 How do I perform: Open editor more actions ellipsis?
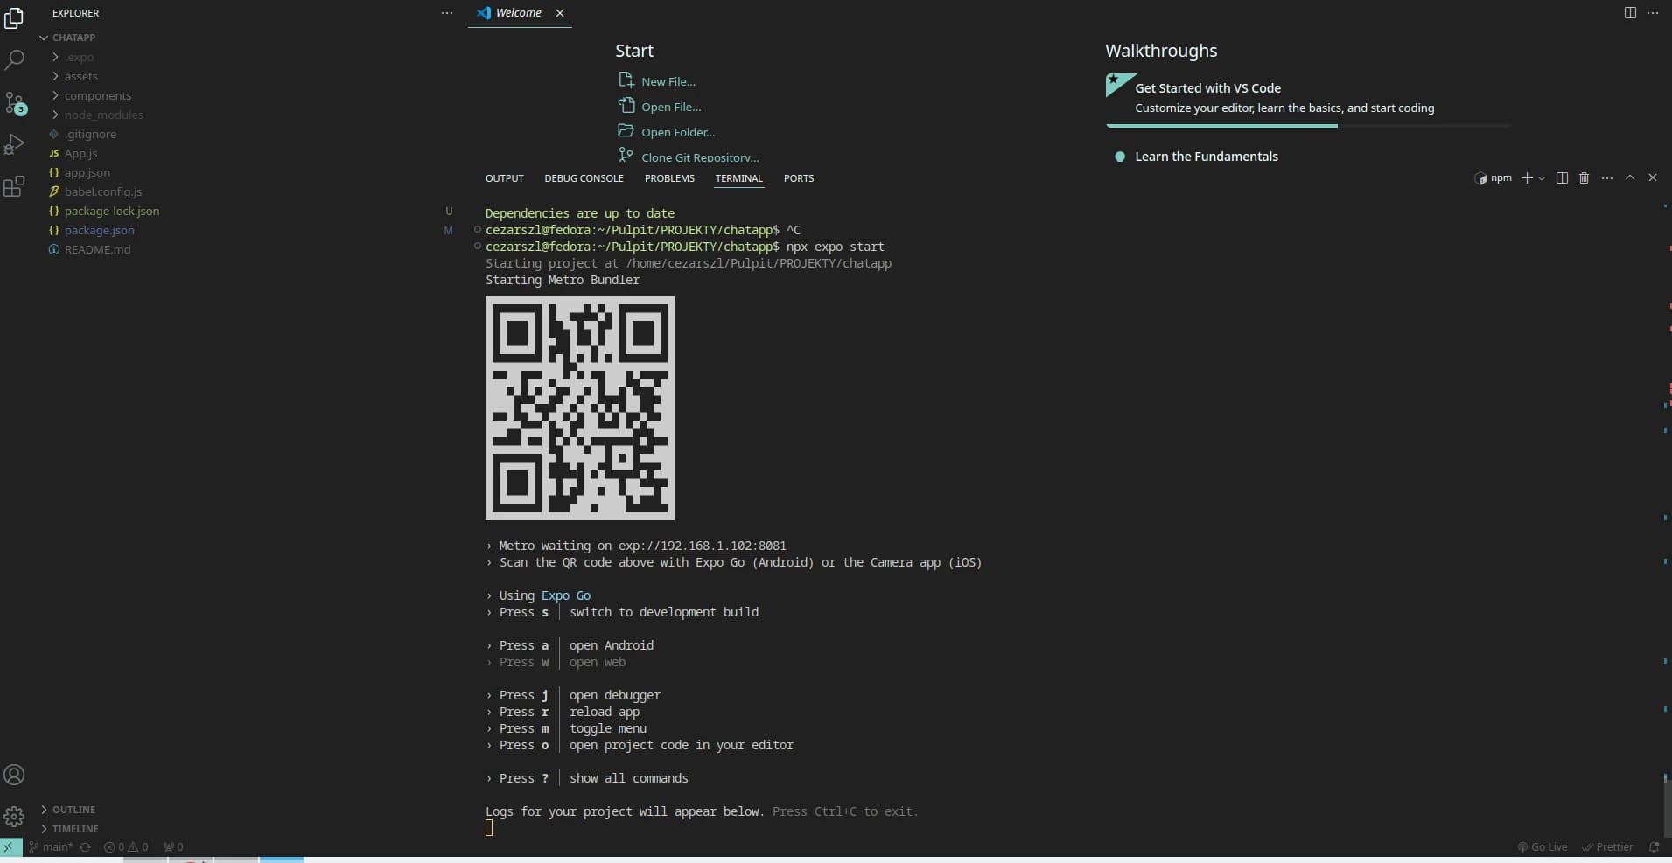[x=1653, y=13]
